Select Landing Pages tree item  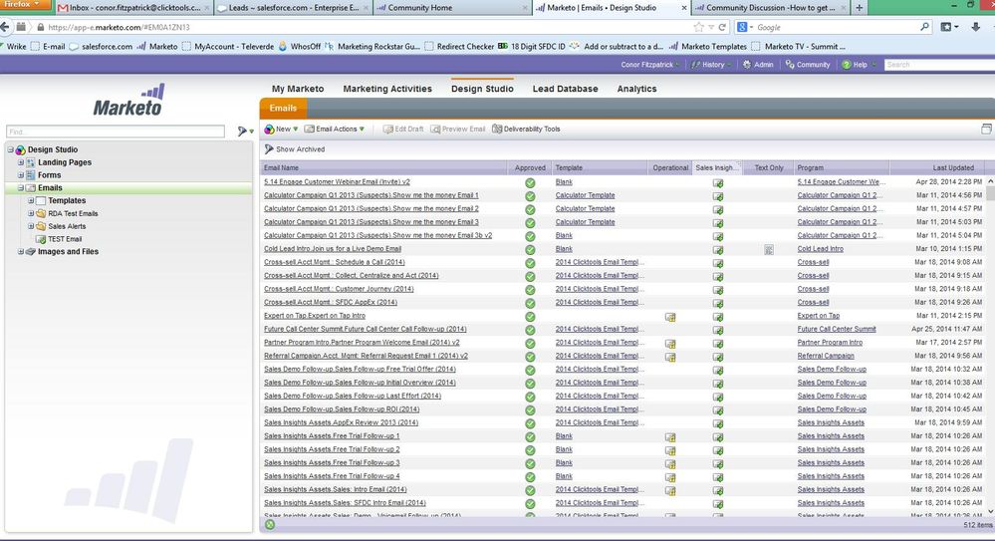pyautogui.click(x=64, y=162)
